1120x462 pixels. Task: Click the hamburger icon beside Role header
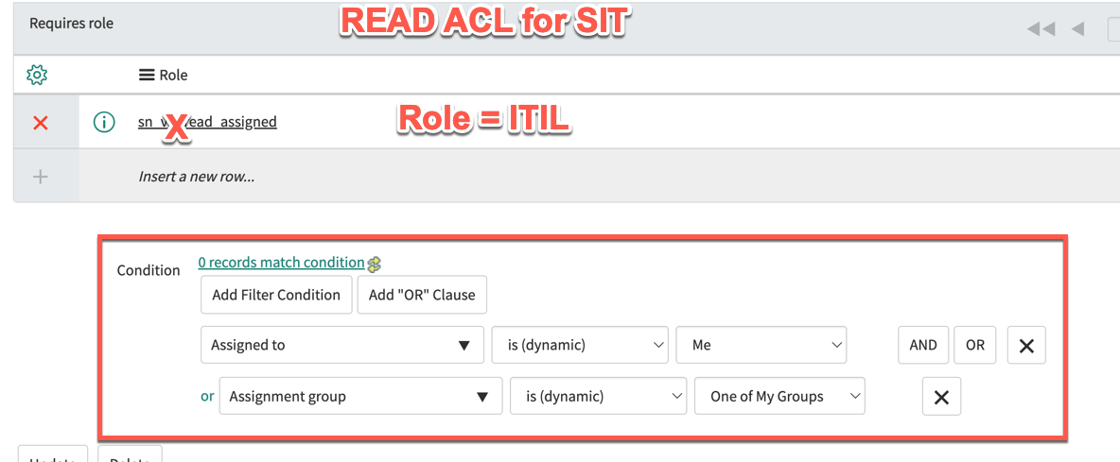(147, 75)
